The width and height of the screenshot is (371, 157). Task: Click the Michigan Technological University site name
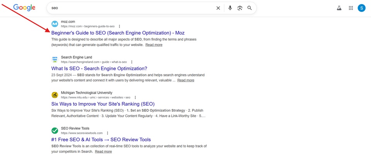click(87, 93)
